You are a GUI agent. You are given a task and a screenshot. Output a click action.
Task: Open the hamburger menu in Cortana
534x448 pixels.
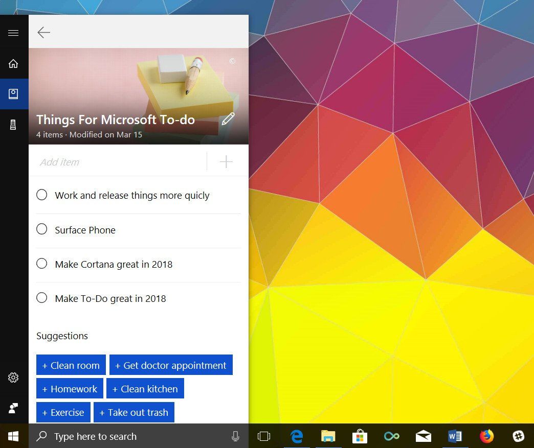14,32
